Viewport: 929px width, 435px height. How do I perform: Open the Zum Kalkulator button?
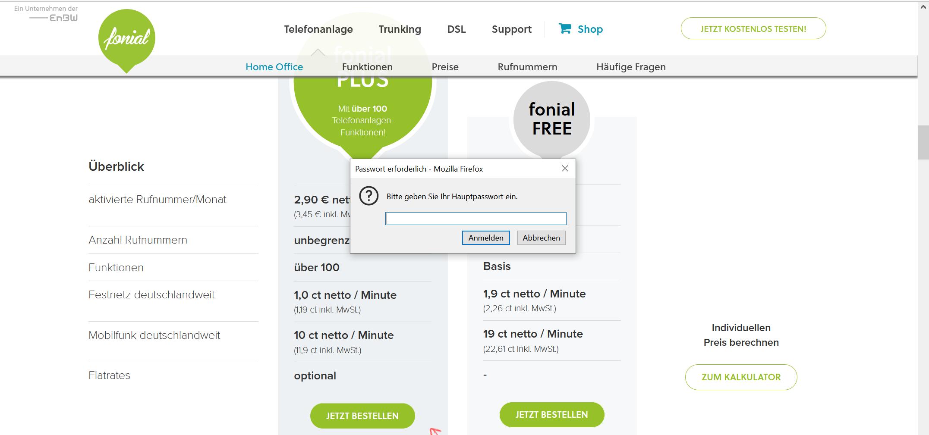[741, 377]
